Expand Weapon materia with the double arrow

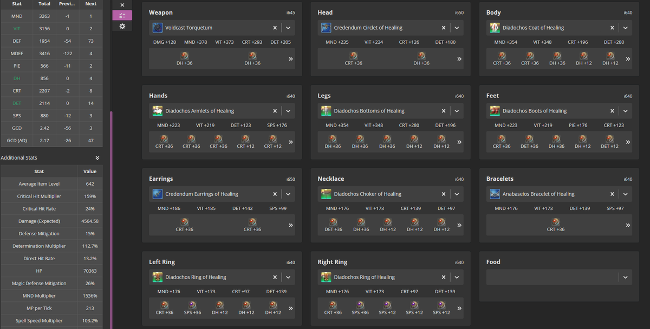pyautogui.click(x=291, y=59)
